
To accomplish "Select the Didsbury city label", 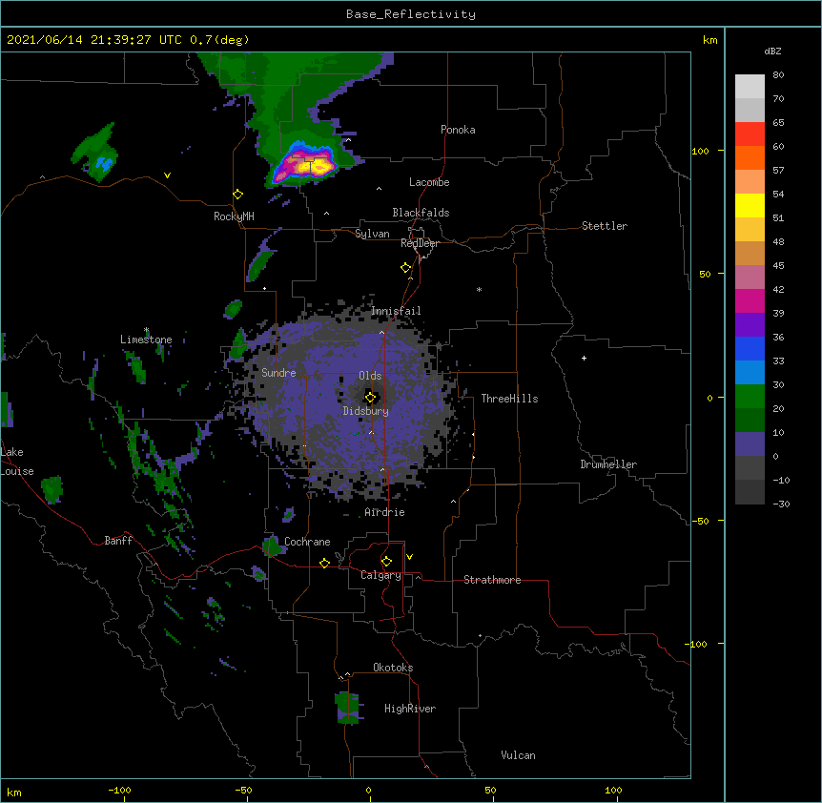I will pos(366,411).
